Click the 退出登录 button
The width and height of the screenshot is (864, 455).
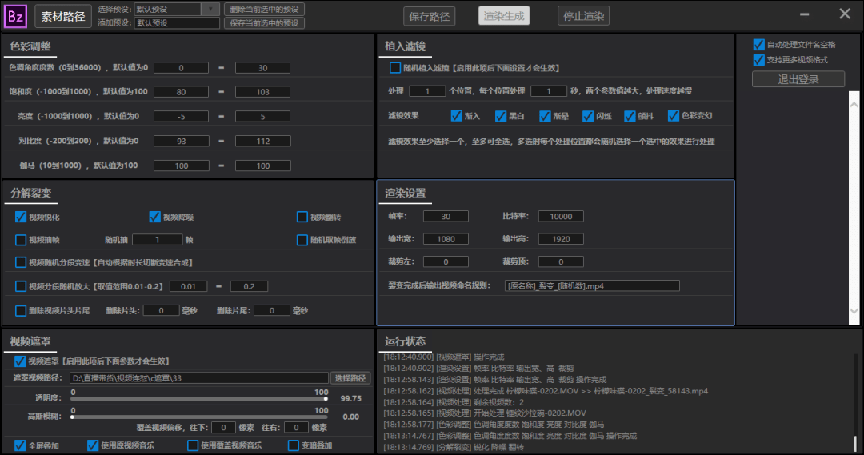(798, 79)
